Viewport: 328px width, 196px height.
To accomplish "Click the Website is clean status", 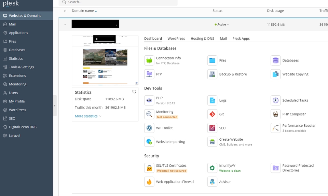I will pos(230,171).
